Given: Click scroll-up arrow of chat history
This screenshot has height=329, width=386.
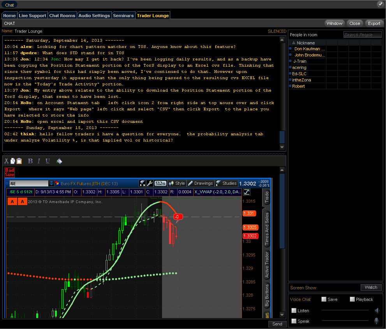Looking at the screenshot, I should (x=282, y=40).
